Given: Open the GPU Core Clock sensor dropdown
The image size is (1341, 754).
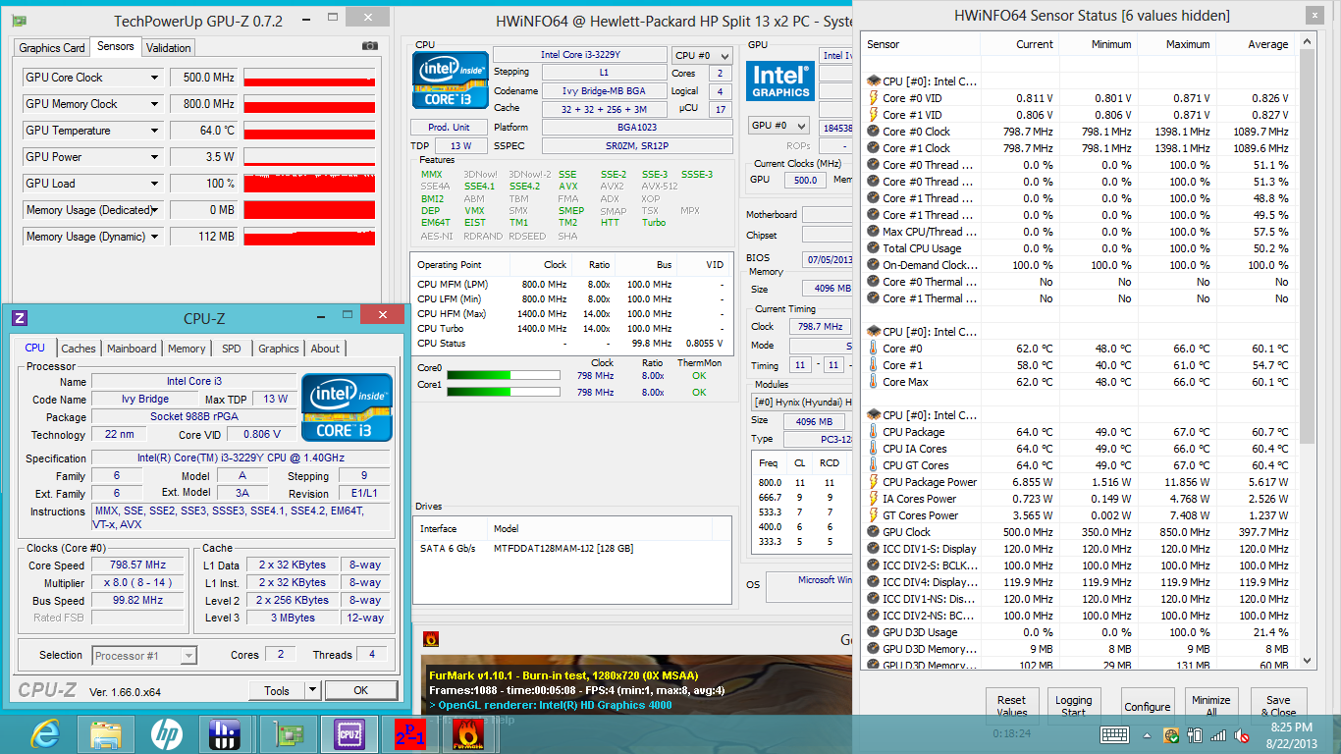Looking at the screenshot, I should (x=154, y=78).
